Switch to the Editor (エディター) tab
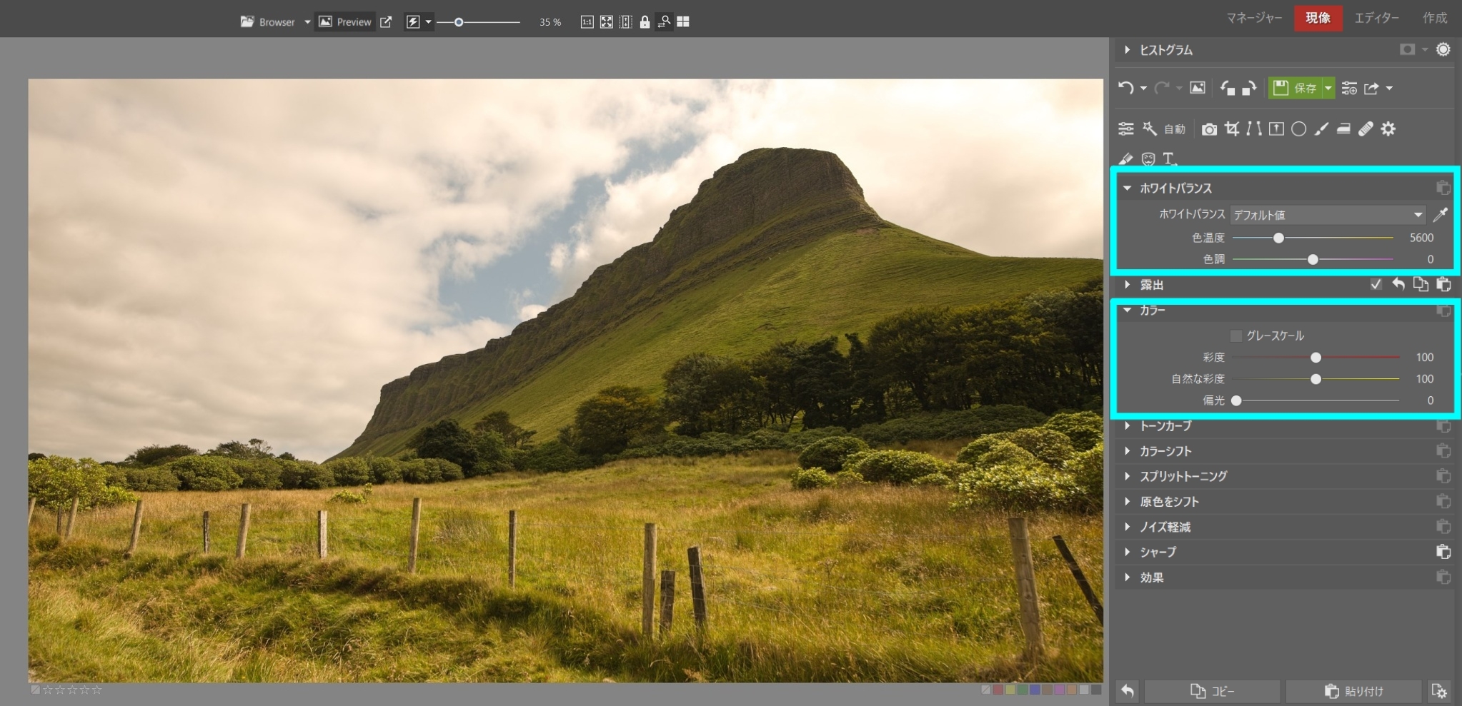Viewport: 1462px width, 706px height. click(1377, 19)
